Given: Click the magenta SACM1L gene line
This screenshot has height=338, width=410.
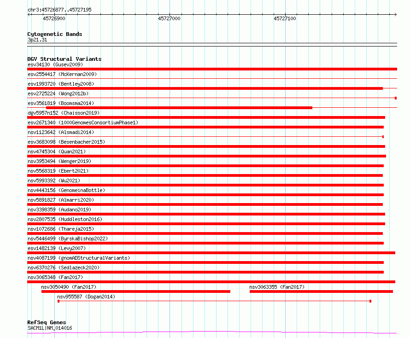Looking at the screenshot, I should (212, 332).
